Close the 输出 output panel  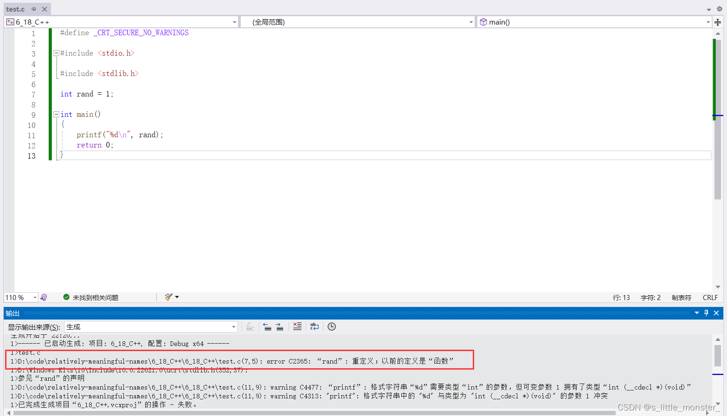click(x=716, y=313)
